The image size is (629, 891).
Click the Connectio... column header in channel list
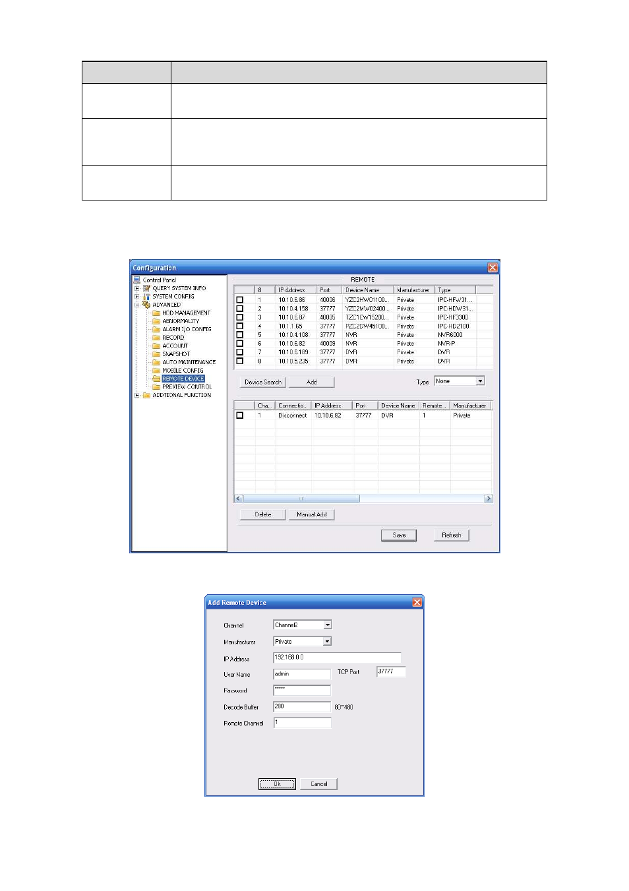293,405
